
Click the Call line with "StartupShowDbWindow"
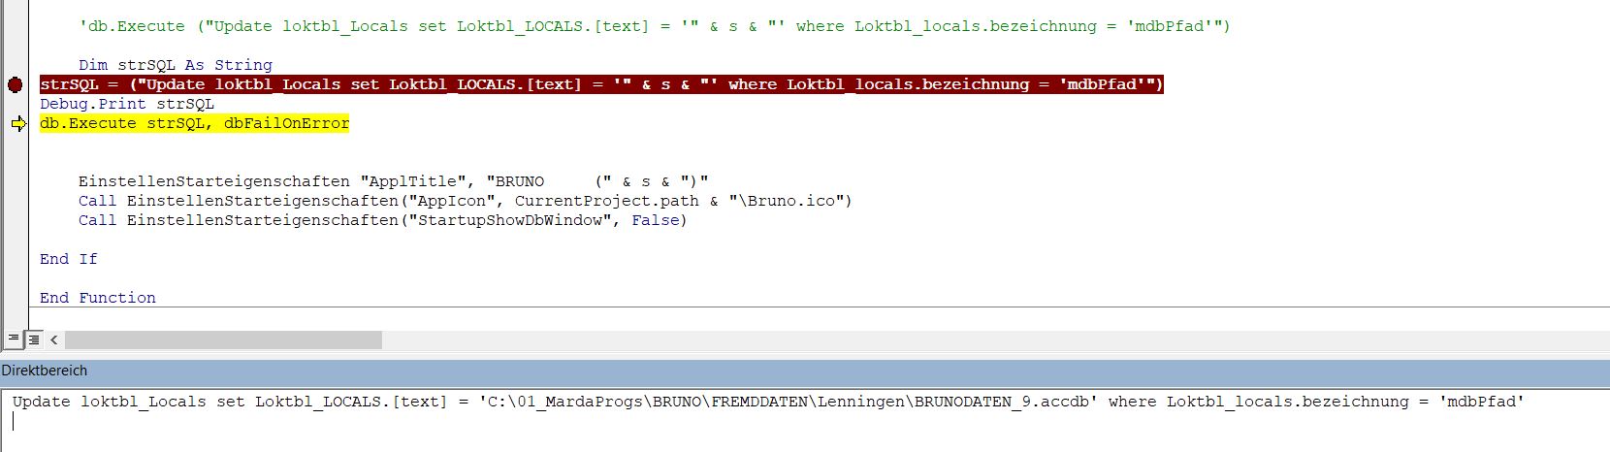click(382, 220)
